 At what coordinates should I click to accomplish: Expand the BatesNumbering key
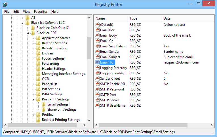33,49
